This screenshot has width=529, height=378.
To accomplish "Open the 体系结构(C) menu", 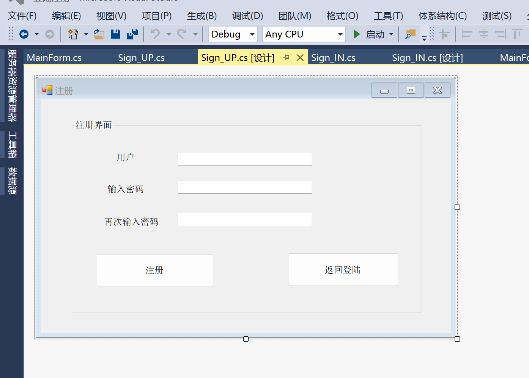I will pos(442,16).
